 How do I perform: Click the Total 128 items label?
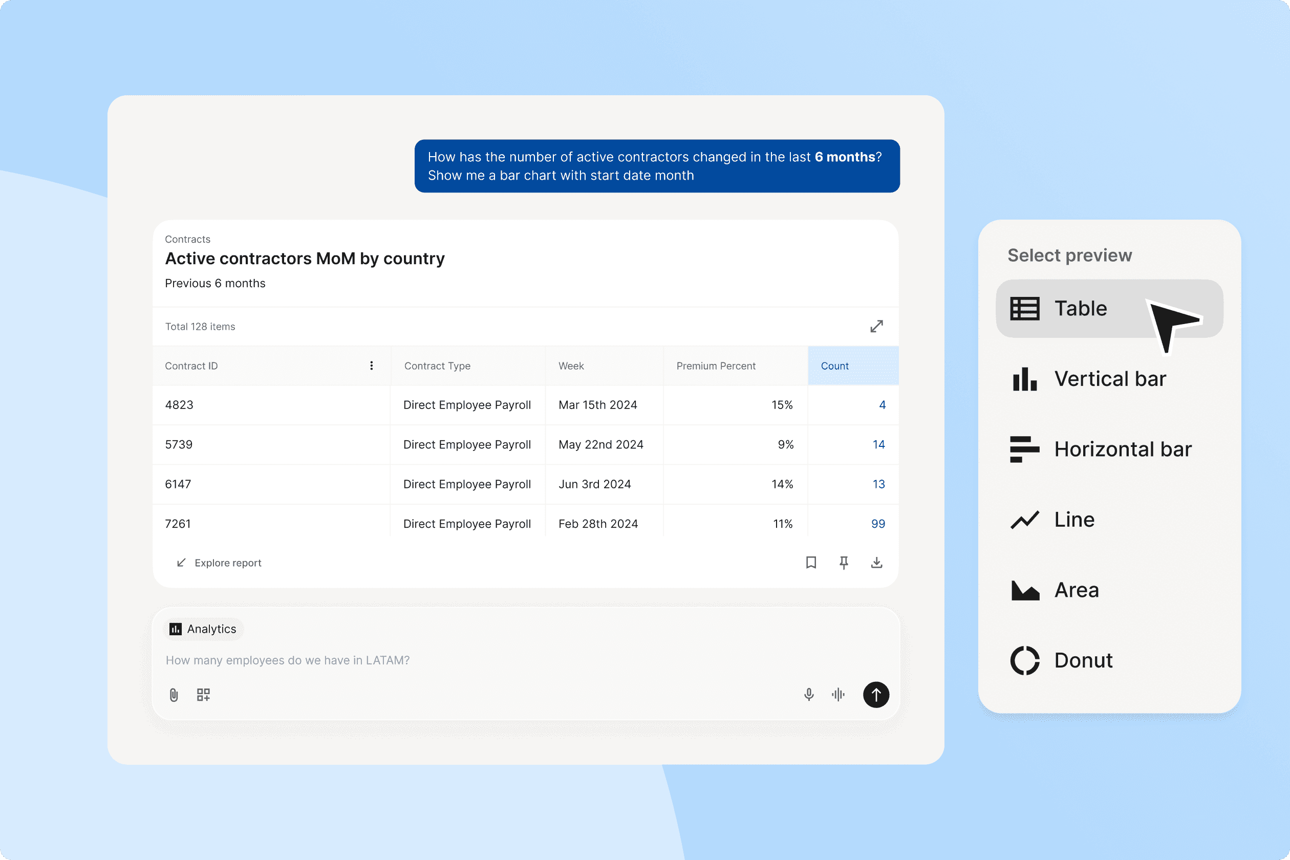click(x=200, y=327)
